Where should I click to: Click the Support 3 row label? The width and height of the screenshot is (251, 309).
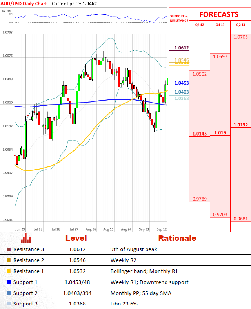[x=25, y=304]
